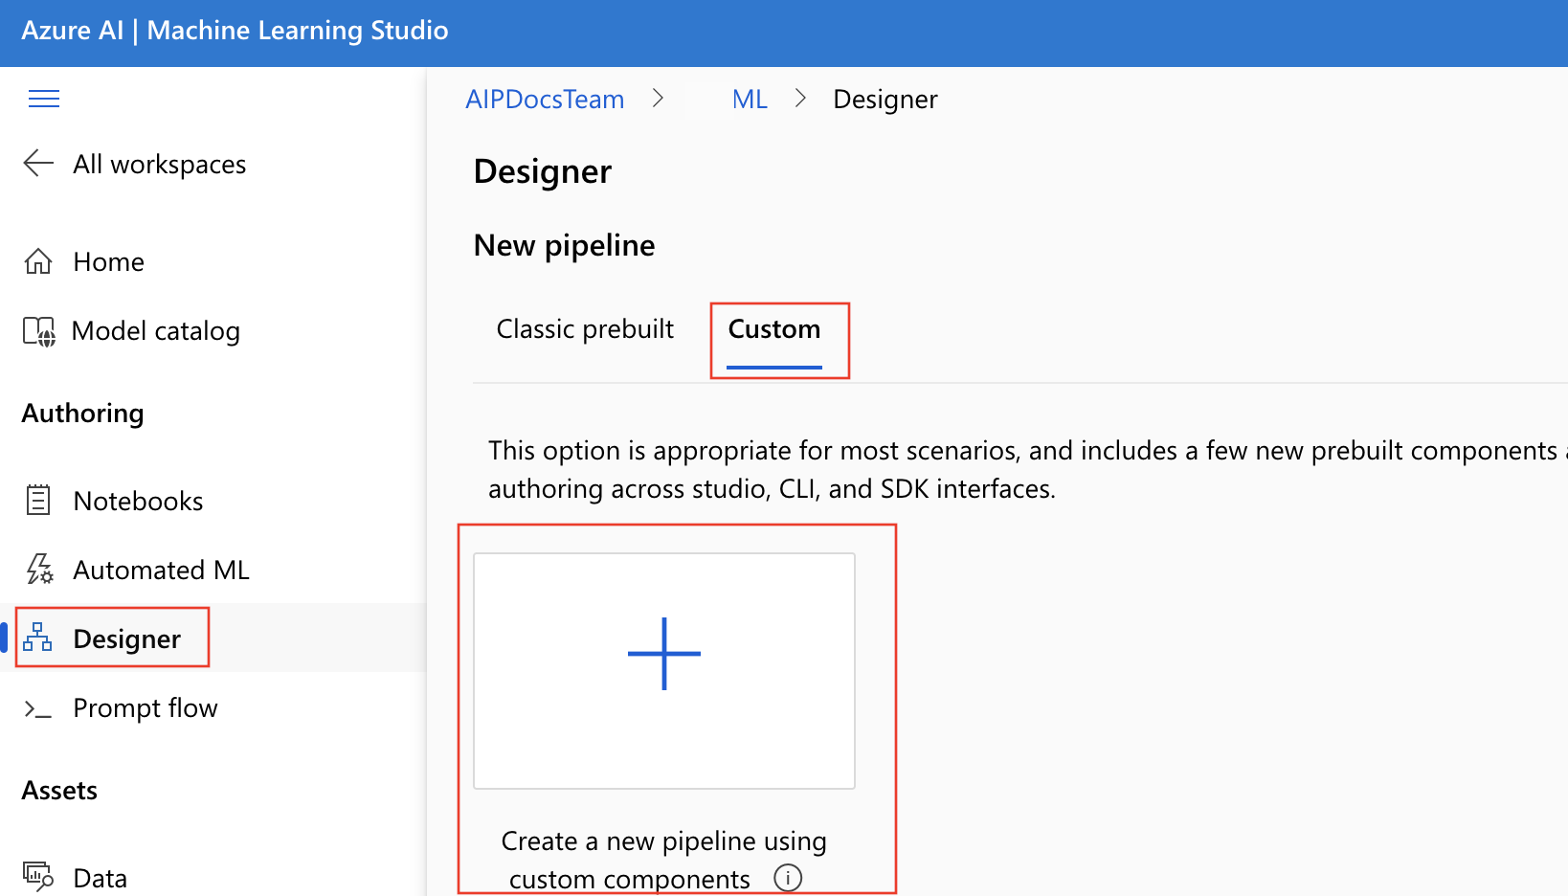
Task: Click the Notebooks icon in sidebar
Action: coord(38,501)
